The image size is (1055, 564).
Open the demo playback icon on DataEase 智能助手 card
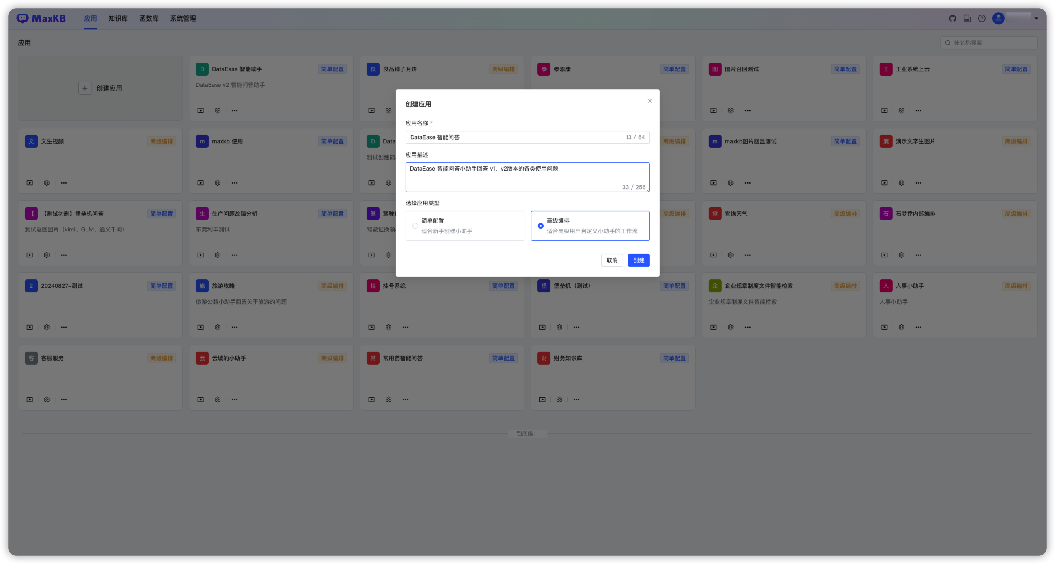click(200, 110)
